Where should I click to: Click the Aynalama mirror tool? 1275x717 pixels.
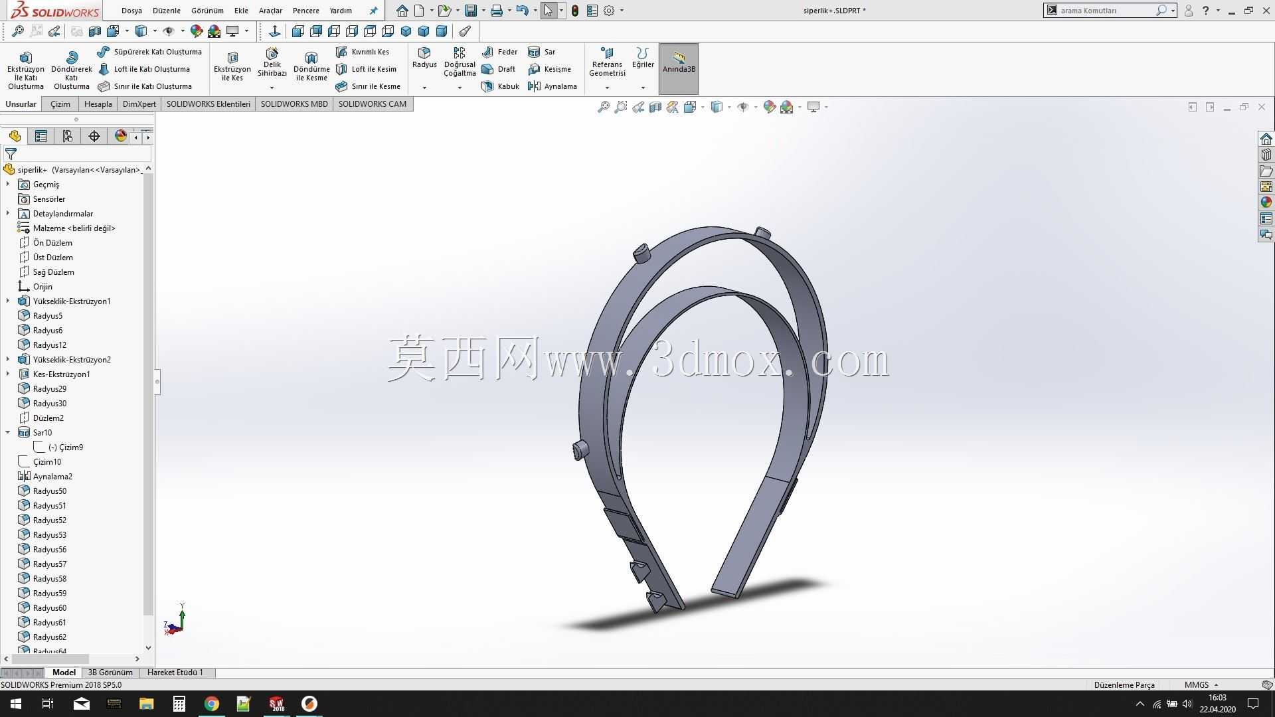point(552,86)
